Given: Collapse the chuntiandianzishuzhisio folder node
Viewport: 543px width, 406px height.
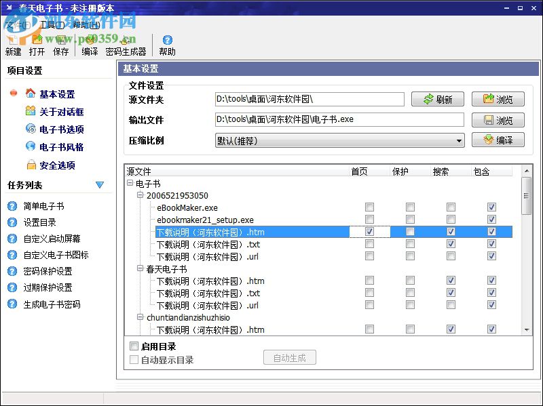Looking at the screenshot, I should [x=141, y=317].
